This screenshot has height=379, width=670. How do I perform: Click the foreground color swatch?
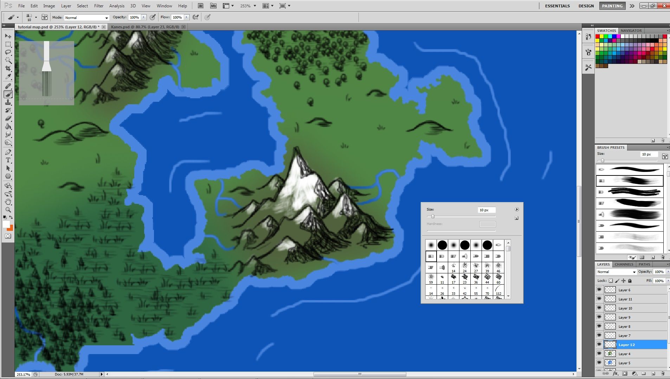pyautogui.click(x=6, y=225)
